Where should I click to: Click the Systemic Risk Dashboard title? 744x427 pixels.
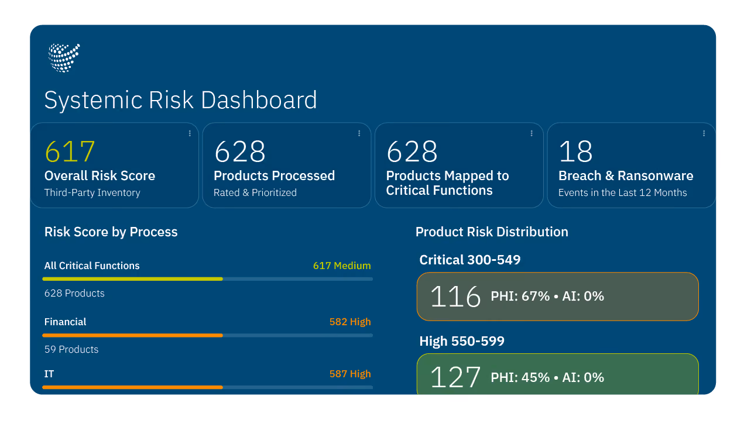(181, 100)
